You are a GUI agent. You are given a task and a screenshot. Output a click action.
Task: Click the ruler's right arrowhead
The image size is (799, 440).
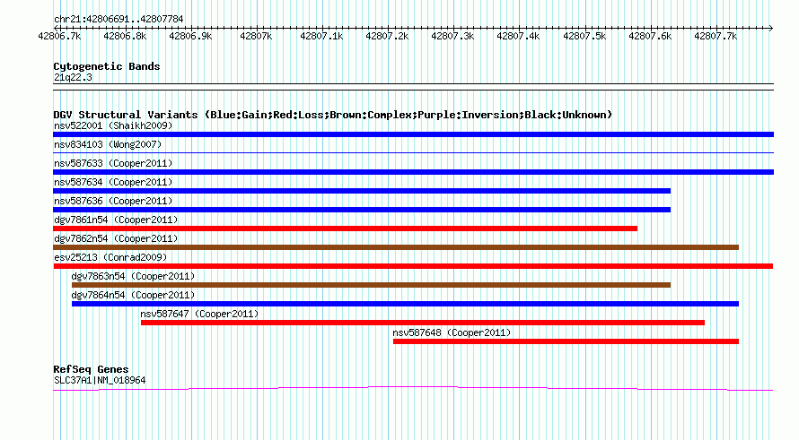tap(771, 28)
